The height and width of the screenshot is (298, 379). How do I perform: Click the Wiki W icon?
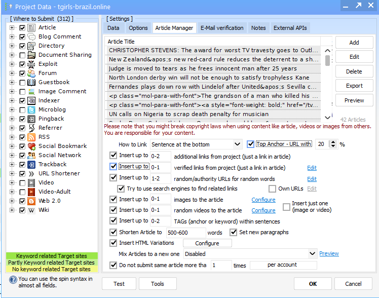pos(31,210)
